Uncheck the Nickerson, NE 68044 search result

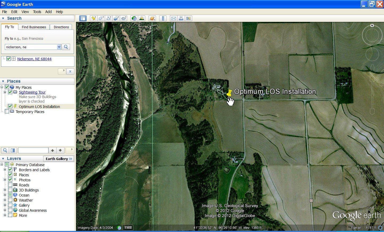click(x=9, y=59)
